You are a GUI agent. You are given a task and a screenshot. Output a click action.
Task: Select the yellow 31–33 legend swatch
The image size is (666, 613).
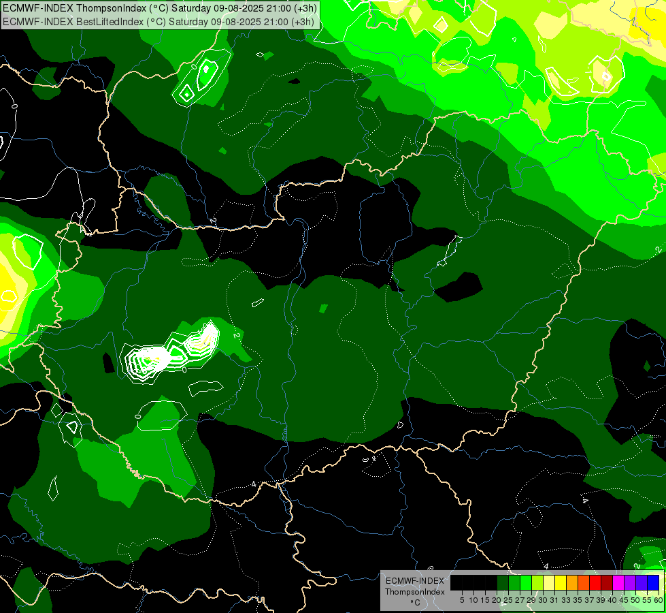pos(561,582)
